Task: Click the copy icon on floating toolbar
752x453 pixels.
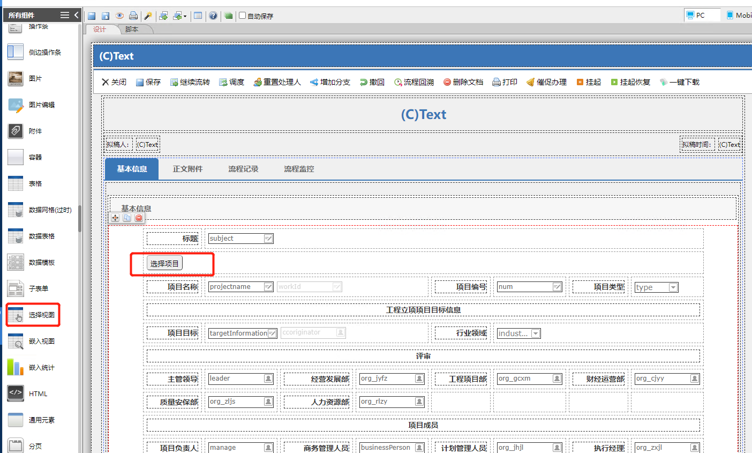Action: click(127, 218)
